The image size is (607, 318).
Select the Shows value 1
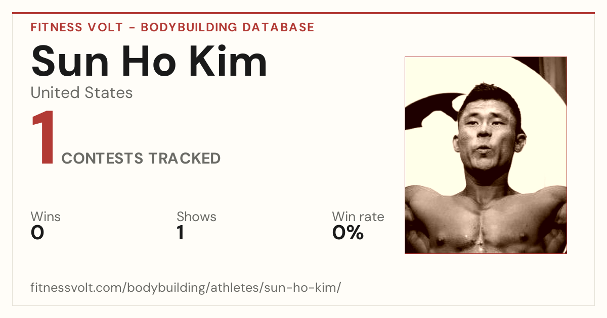pyautogui.click(x=180, y=233)
